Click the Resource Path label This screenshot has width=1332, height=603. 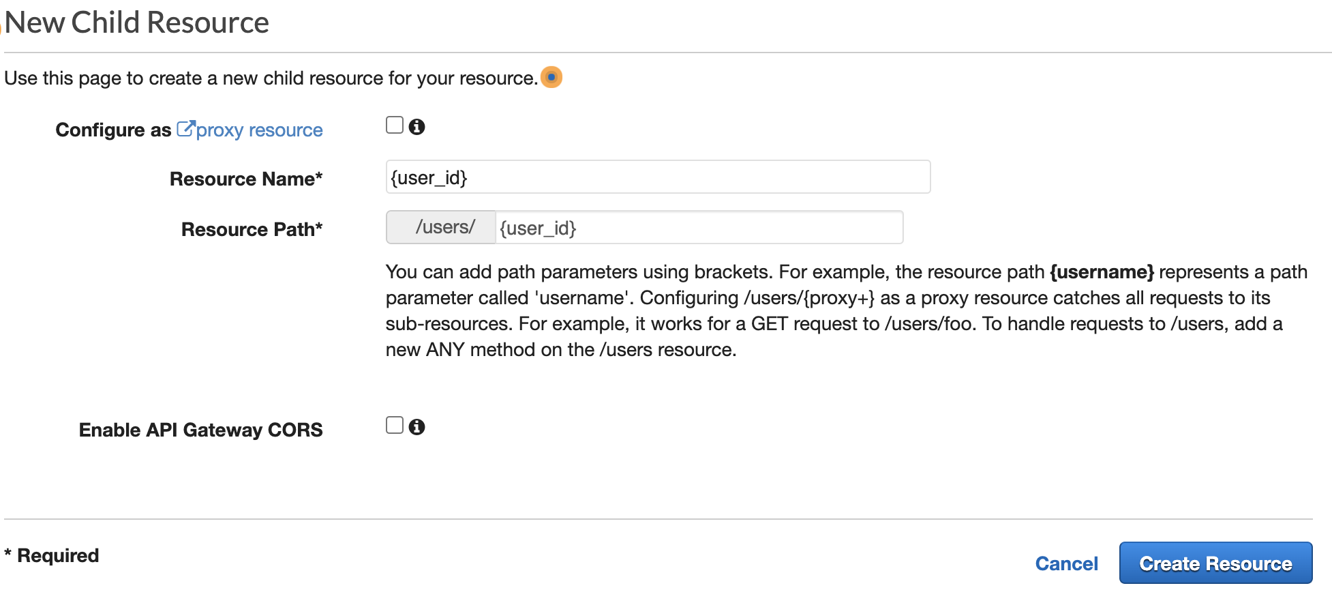pyautogui.click(x=252, y=230)
